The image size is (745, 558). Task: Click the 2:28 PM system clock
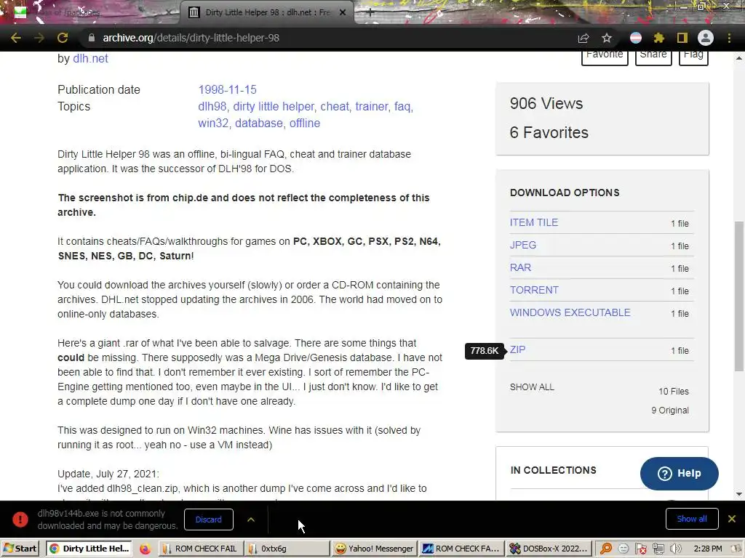click(x=707, y=549)
